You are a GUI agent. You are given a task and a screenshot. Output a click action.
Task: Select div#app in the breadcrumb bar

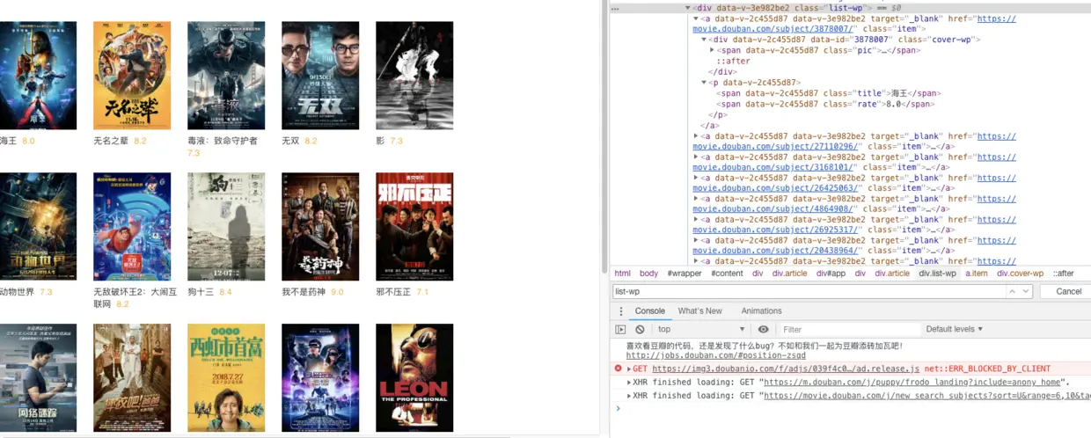coord(831,274)
